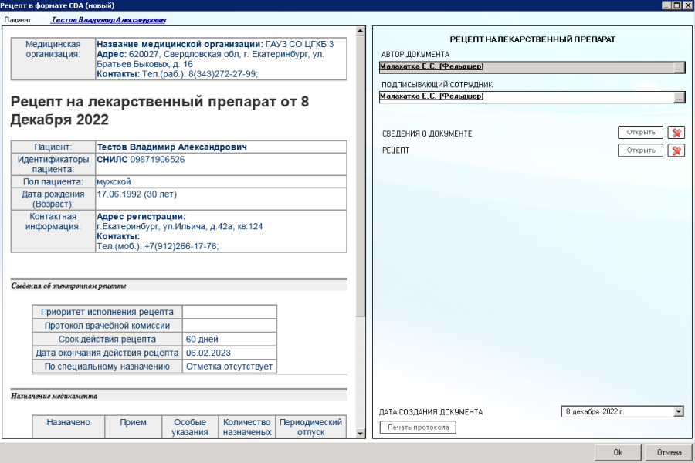Browse for ПОДПИСЫВАЮЩИЙ СОТРУДНИК with ellipsis button
Viewport: 695px width, 463px height.
click(x=679, y=97)
